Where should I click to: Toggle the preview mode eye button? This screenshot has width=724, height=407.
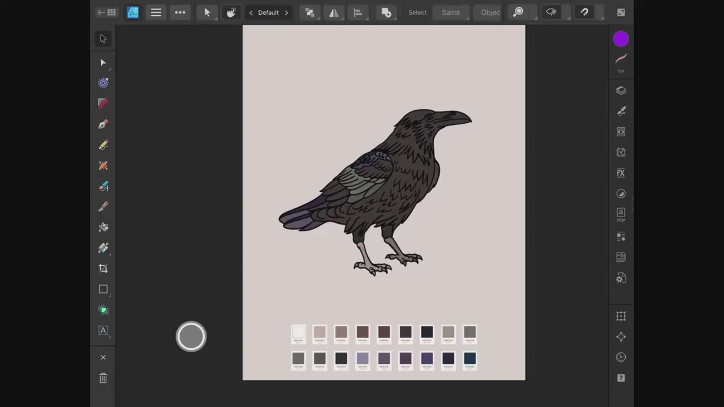point(551,12)
